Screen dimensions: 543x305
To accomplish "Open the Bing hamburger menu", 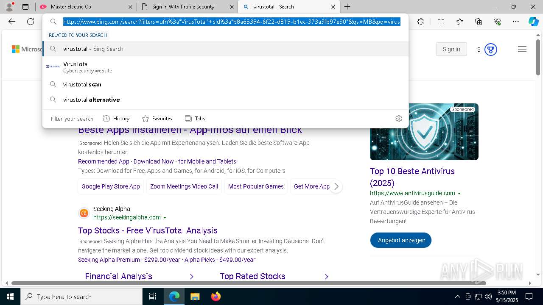I will [522, 50].
